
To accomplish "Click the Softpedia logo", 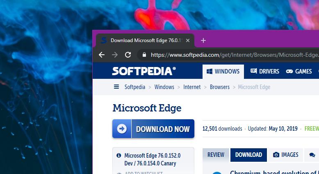I will tap(144, 71).
